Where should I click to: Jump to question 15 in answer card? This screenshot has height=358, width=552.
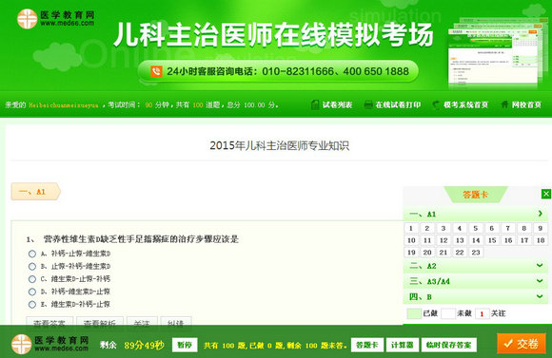(492, 240)
